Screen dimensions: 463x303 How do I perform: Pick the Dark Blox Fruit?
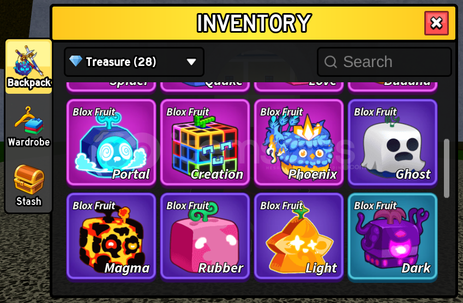pos(393,237)
